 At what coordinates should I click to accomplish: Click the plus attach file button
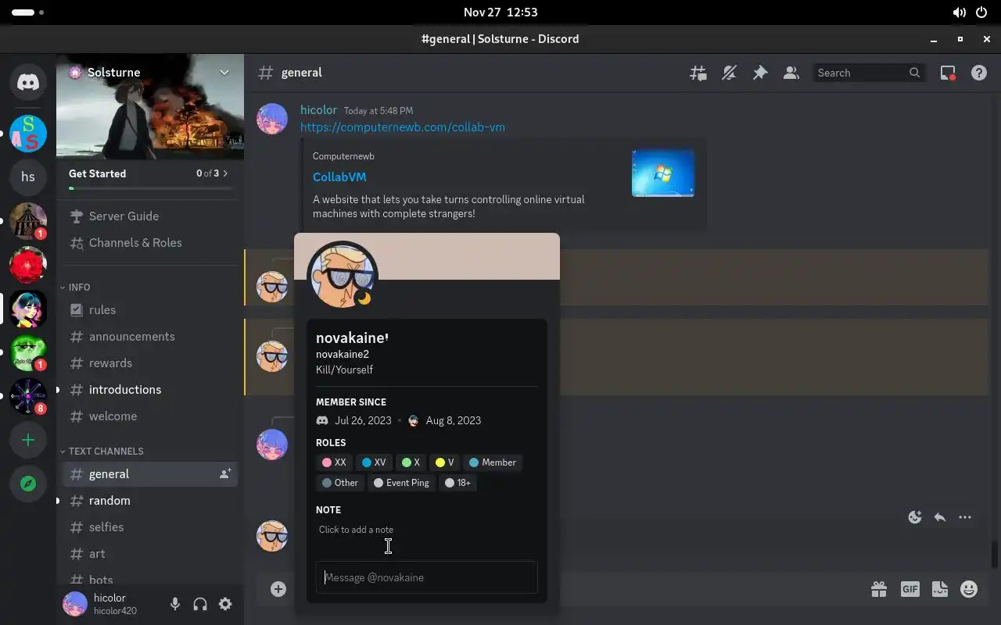point(278,589)
